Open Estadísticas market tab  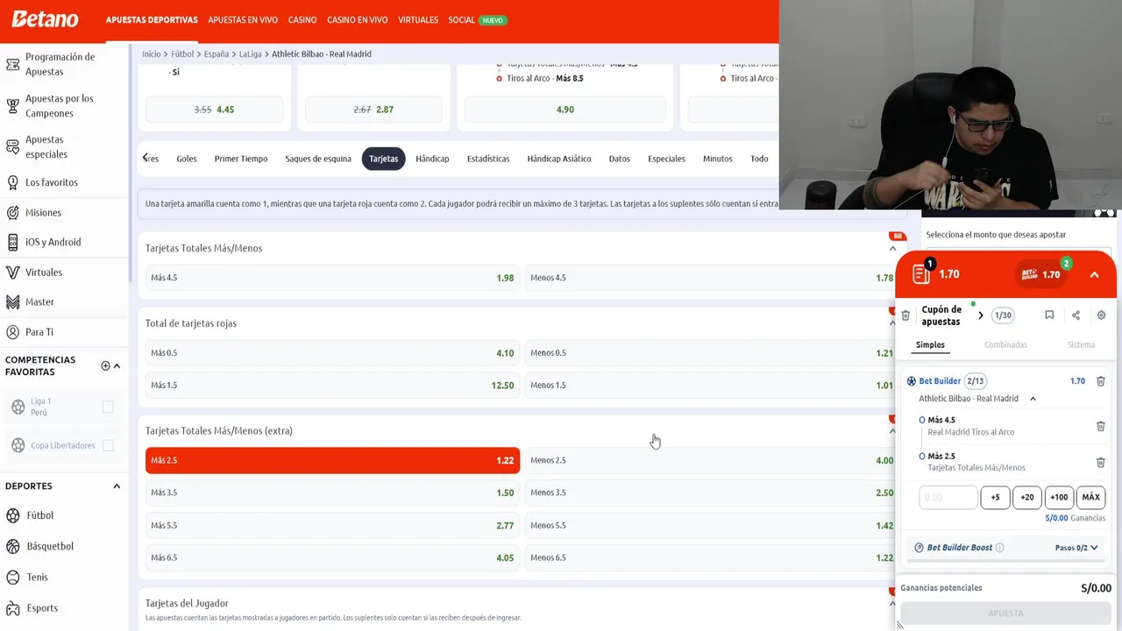488,159
